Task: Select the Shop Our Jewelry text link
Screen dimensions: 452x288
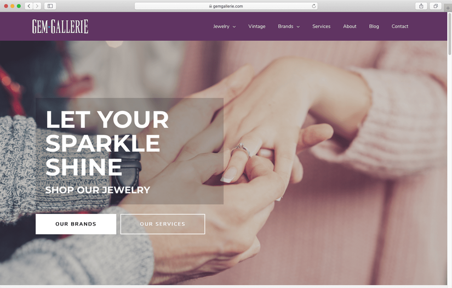Action: click(x=98, y=190)
